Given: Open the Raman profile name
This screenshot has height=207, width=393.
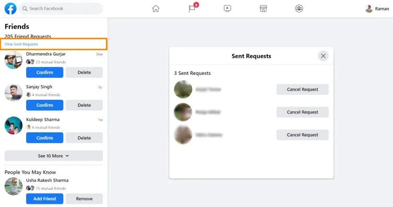Looking at the screenshot, I should point(382,9).
